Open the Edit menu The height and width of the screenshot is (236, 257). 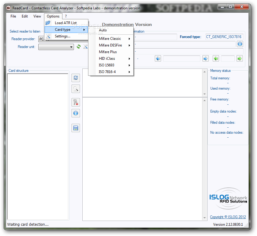pyautogui.click(x=25, y=16)
